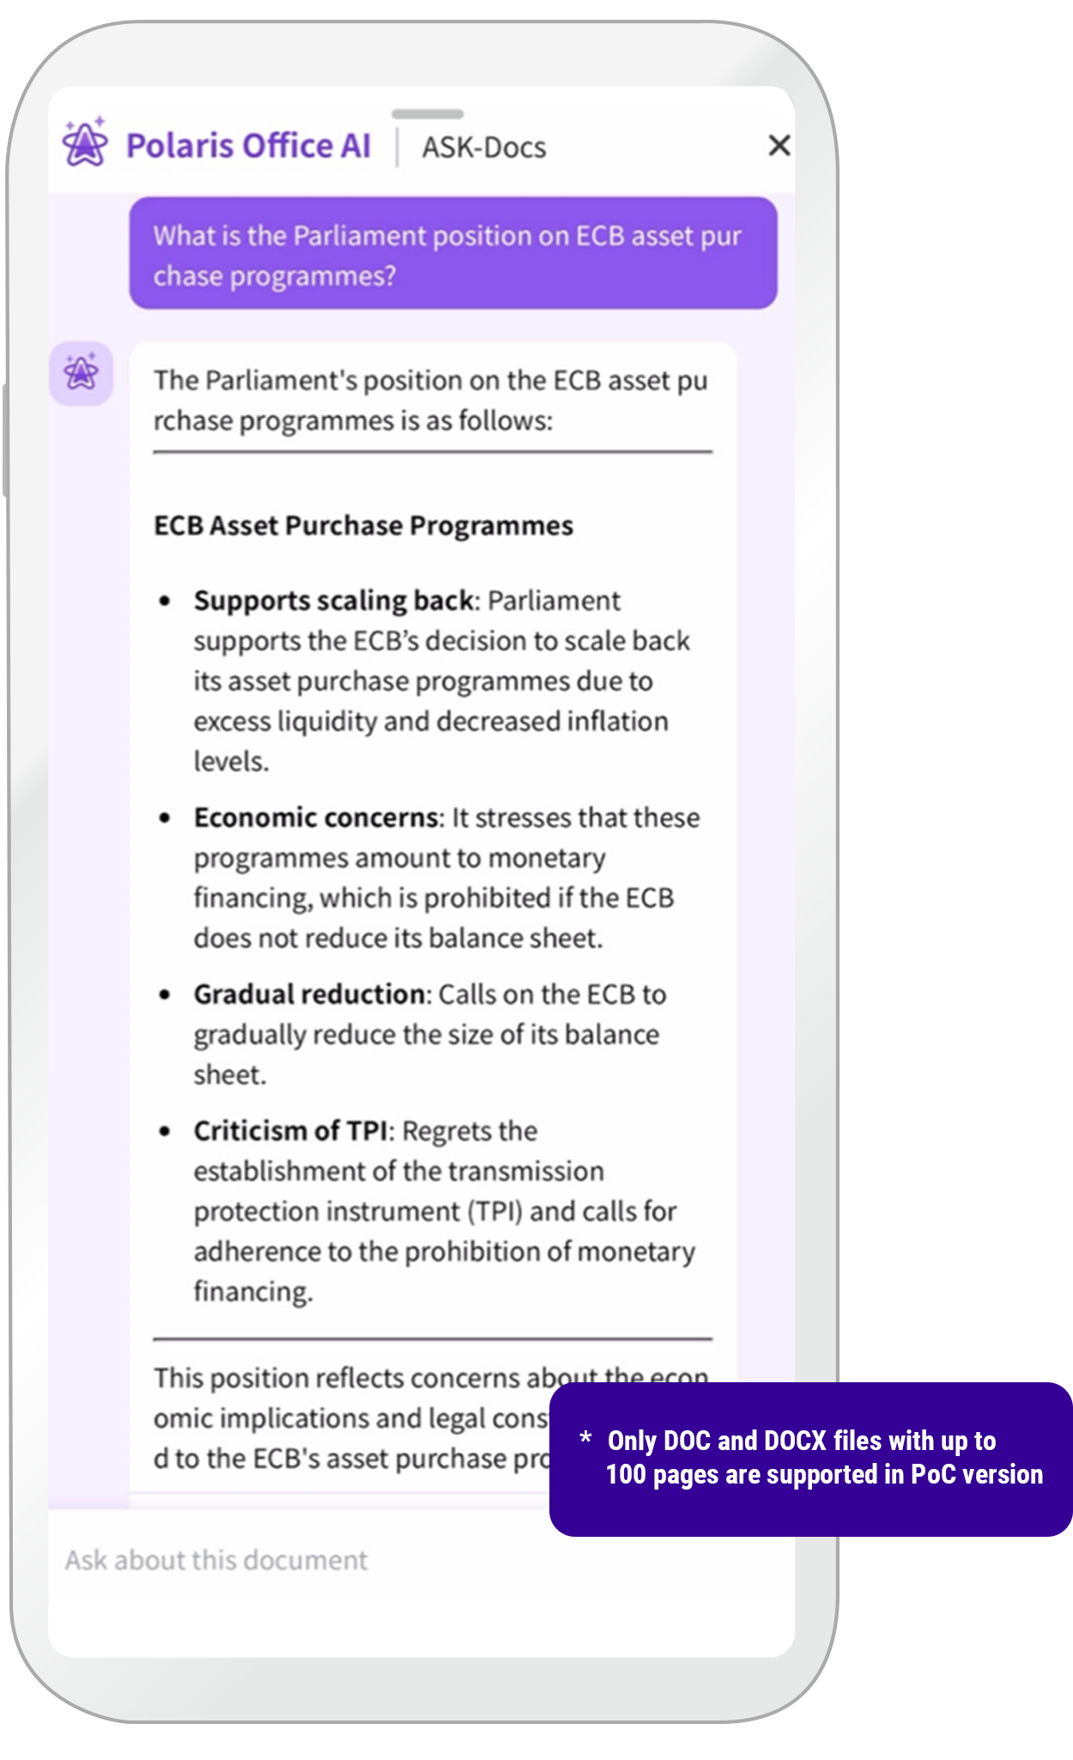Click the Gradual reduction bold label

309,994
